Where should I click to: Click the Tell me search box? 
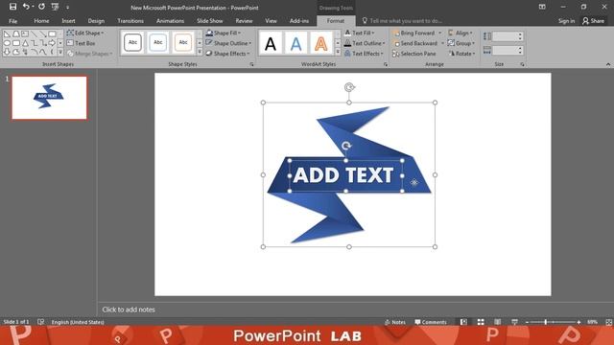[402, 21]
